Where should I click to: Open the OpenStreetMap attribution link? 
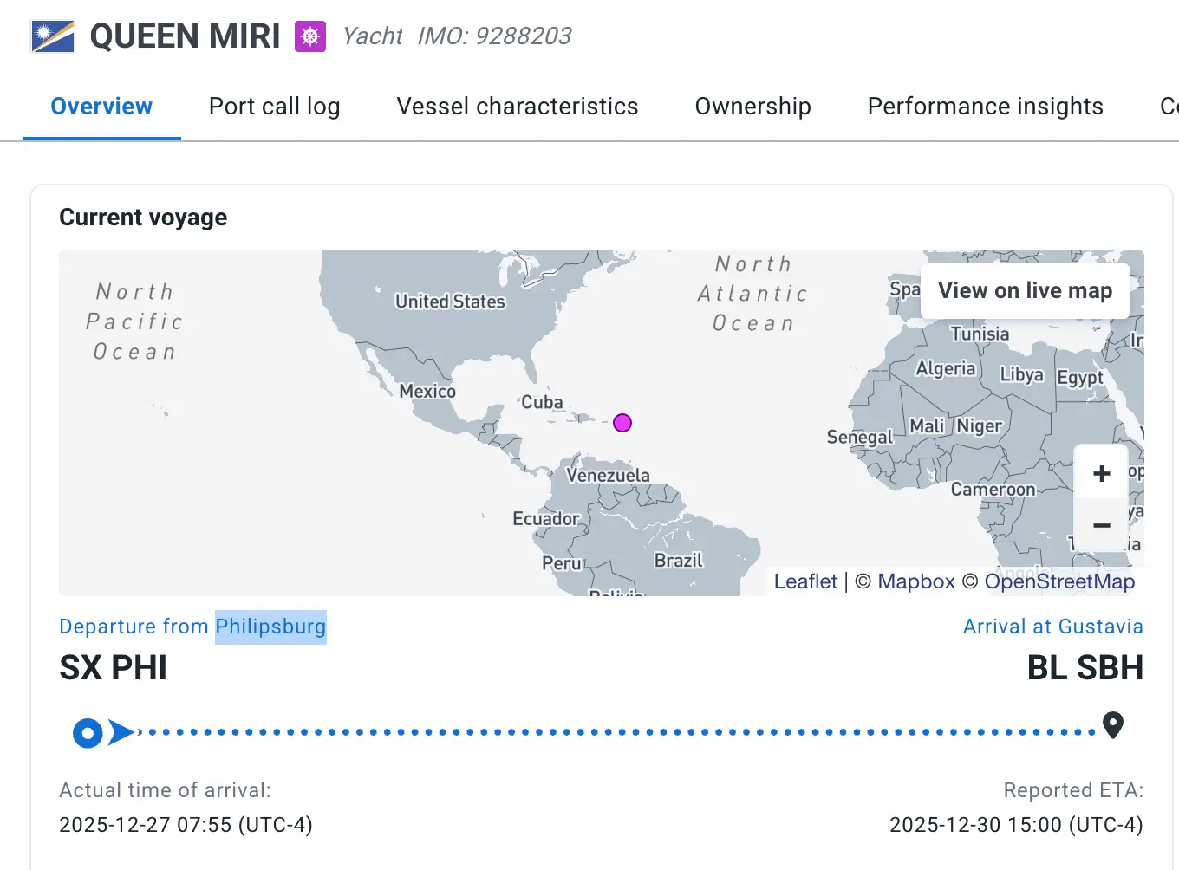point(1059,581)
